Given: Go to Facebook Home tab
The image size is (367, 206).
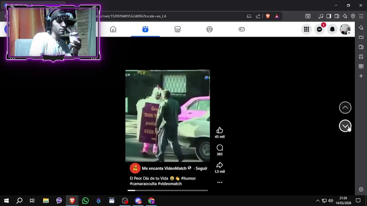Looking at the screenshot, I should [113, 29].
